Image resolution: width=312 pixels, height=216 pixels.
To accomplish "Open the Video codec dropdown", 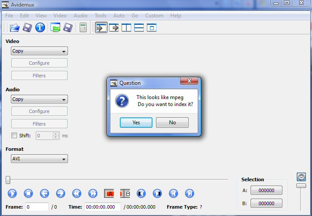I will pos(39,51).
